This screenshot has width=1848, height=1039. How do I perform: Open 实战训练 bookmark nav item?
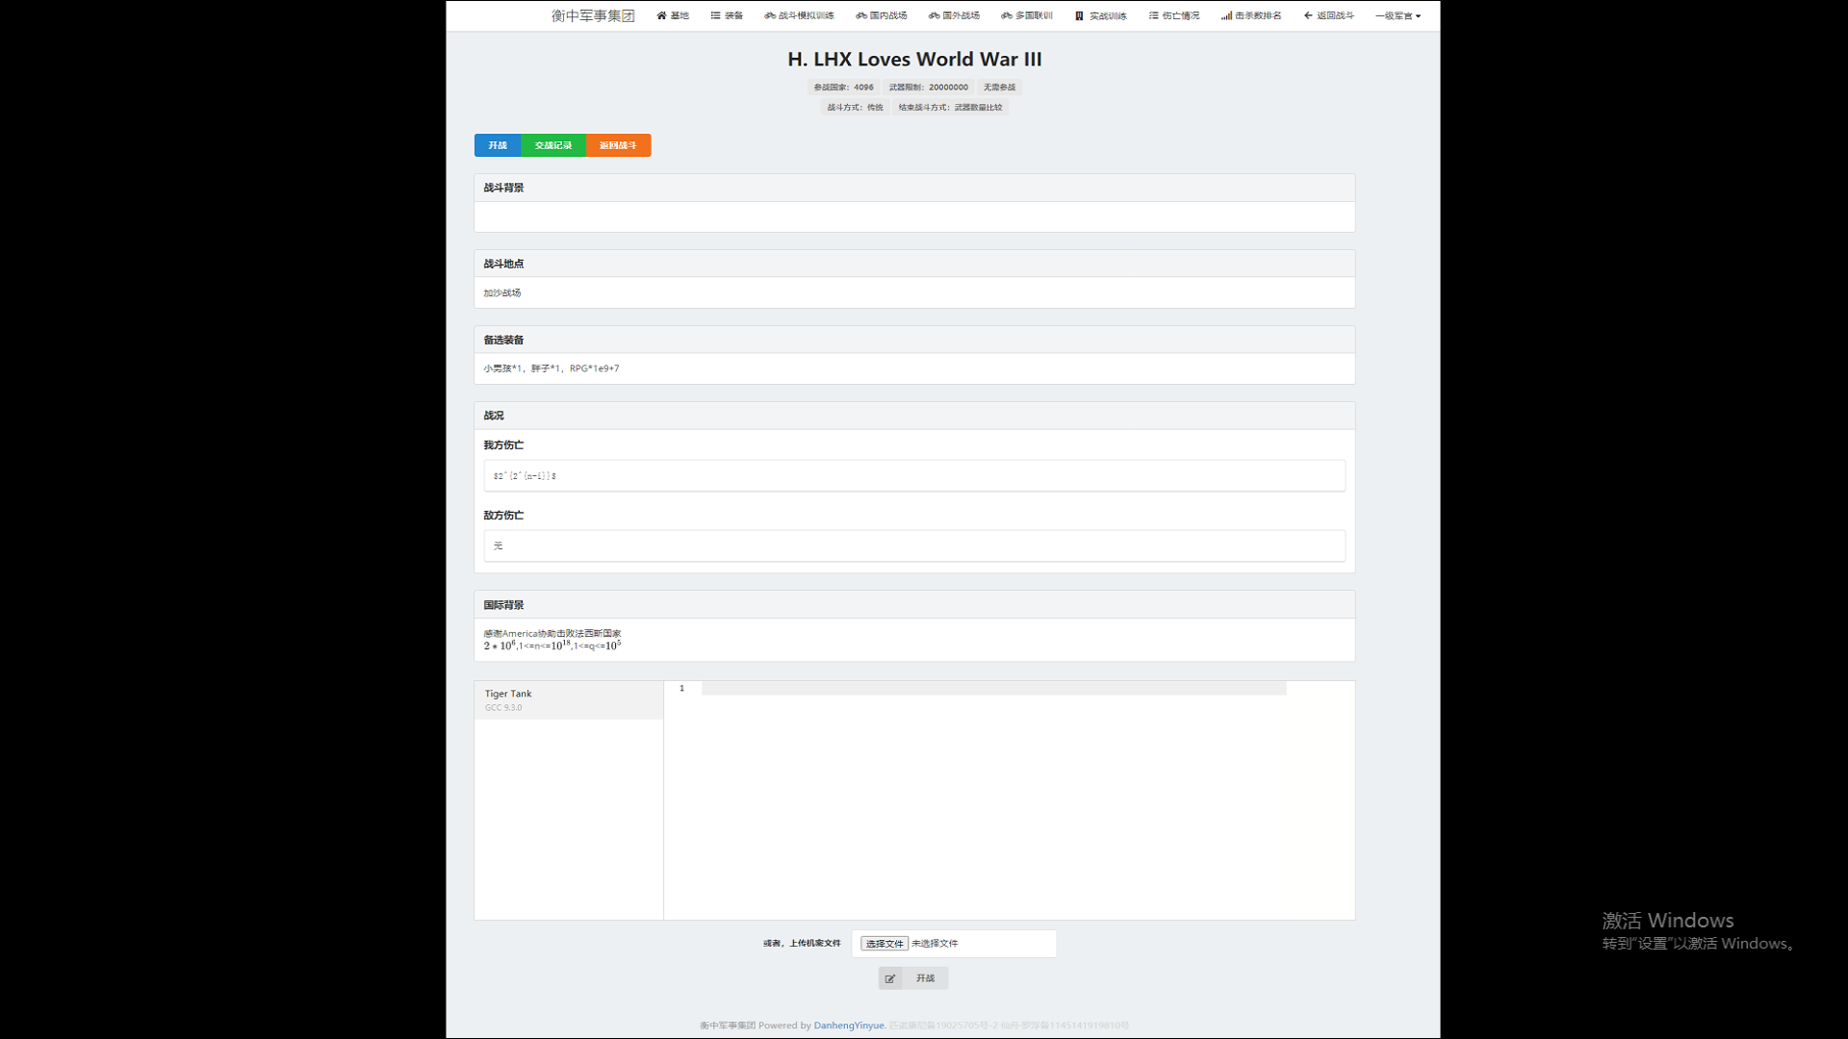click(x=1100, y=15)
